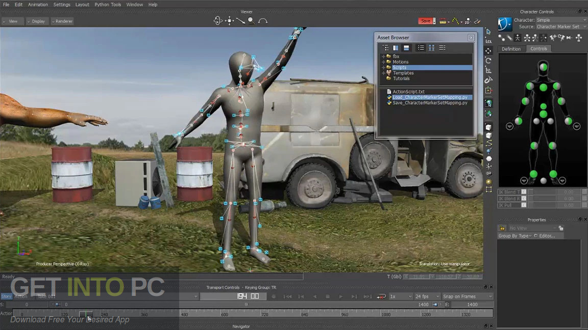Open the Python Tools menu

point(107,5)
